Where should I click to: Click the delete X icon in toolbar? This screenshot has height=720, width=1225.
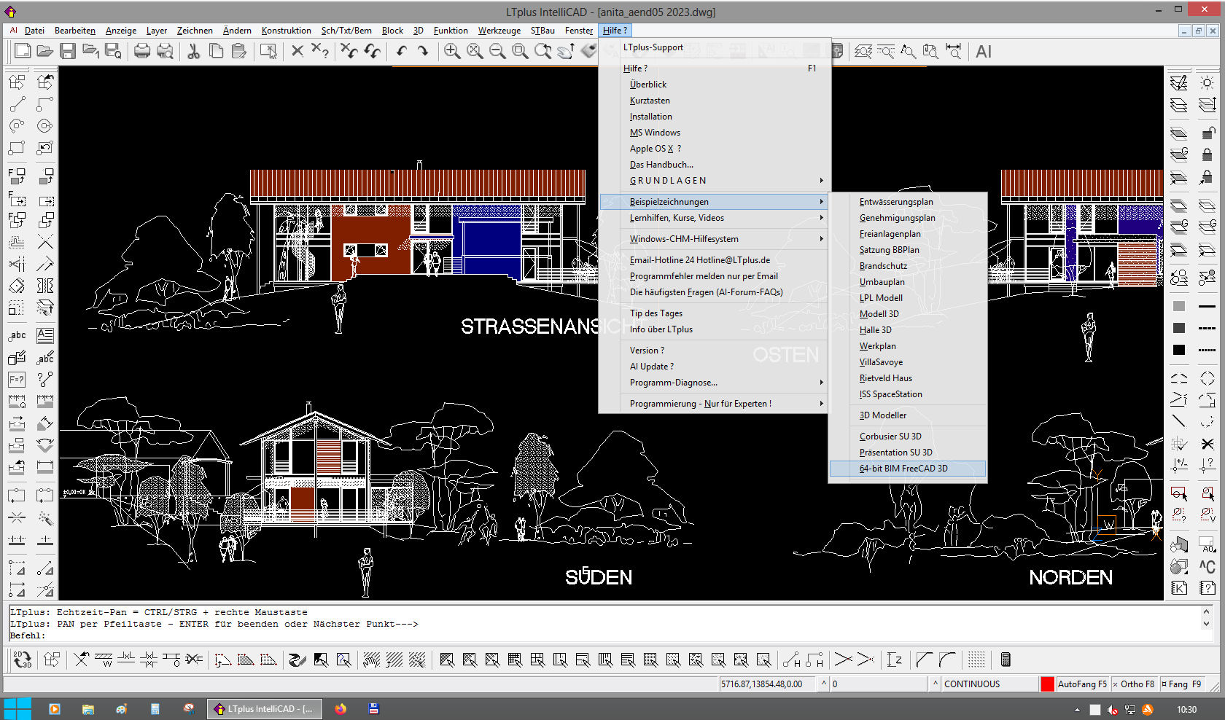[x=297, y=51]
